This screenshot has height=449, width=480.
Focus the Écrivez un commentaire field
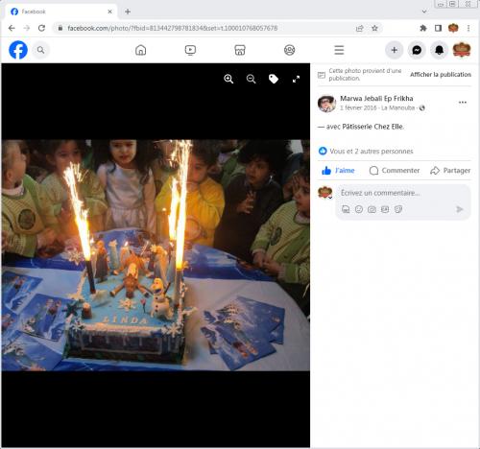(x=380, y=193)
